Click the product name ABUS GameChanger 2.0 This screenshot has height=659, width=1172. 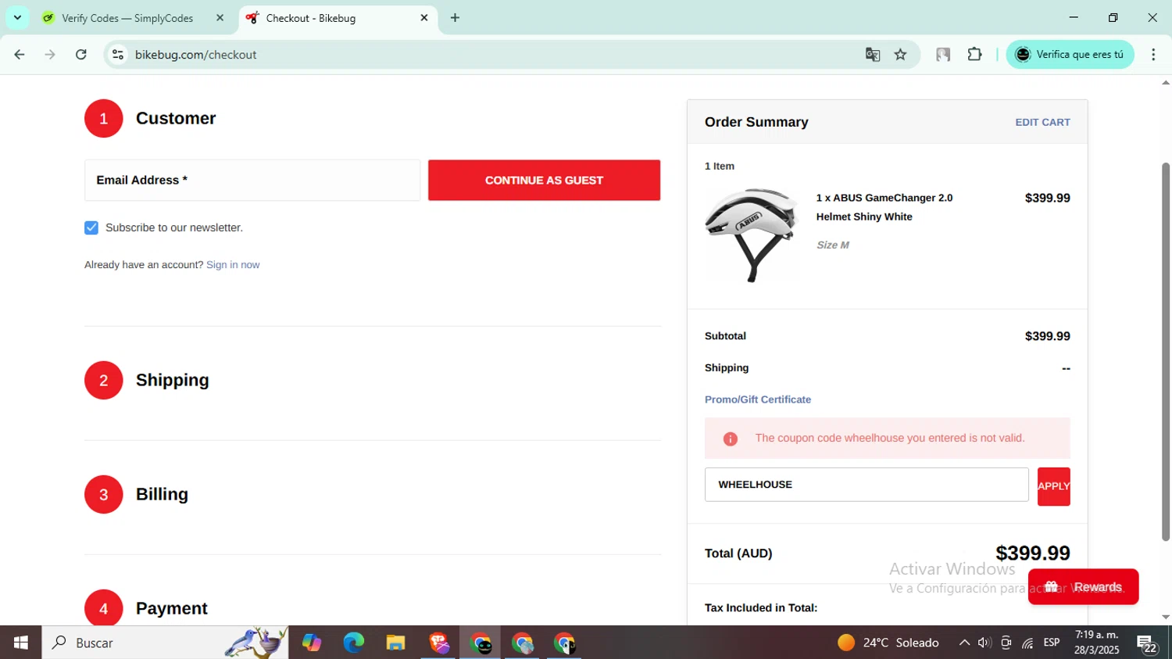(884, 207)
